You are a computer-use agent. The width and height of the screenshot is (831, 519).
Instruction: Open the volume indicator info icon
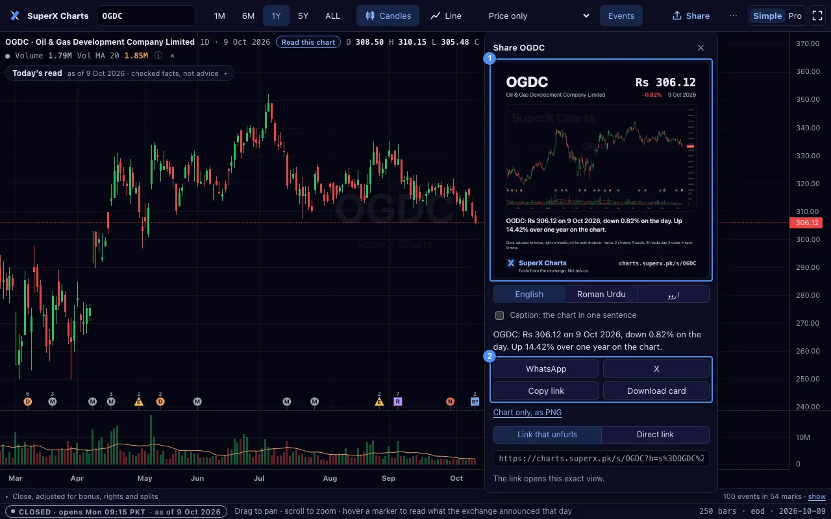158,56
